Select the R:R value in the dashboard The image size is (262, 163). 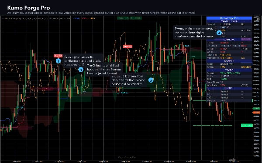pyautogui.click(x=224, y=79)
